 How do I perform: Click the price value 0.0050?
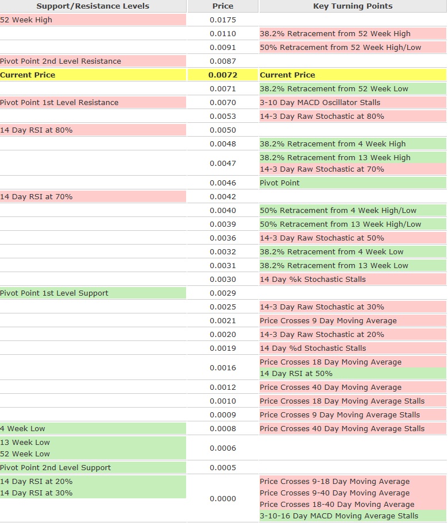[223, 130]
